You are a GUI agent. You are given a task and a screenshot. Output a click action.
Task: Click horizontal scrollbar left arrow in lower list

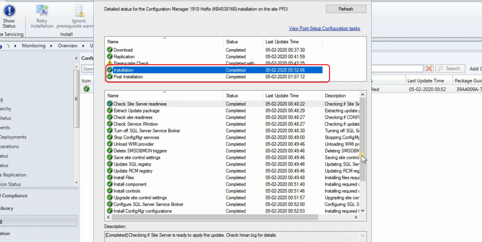(108, 217)
